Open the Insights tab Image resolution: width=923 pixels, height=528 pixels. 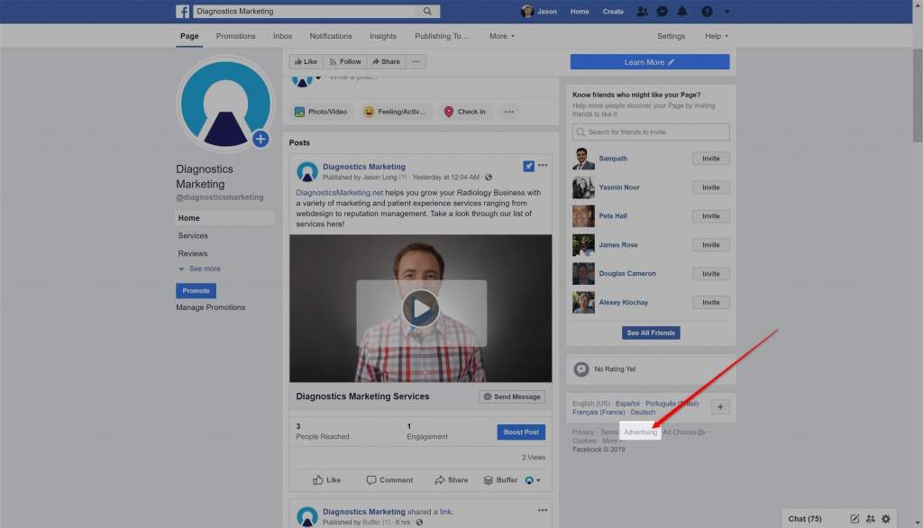pyautogui.click(x=383, y=36)
